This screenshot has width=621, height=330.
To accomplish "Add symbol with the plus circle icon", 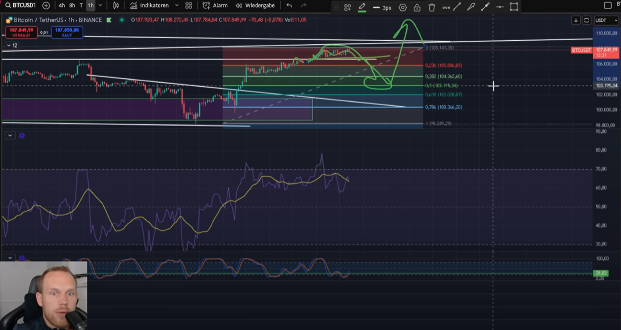I will [x=46, y=6].
